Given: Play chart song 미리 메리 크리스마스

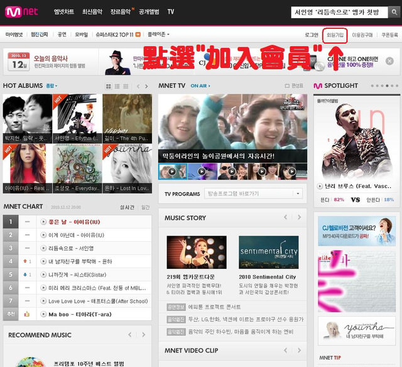Looking at the screenshot, I should [x=43, y=288].
